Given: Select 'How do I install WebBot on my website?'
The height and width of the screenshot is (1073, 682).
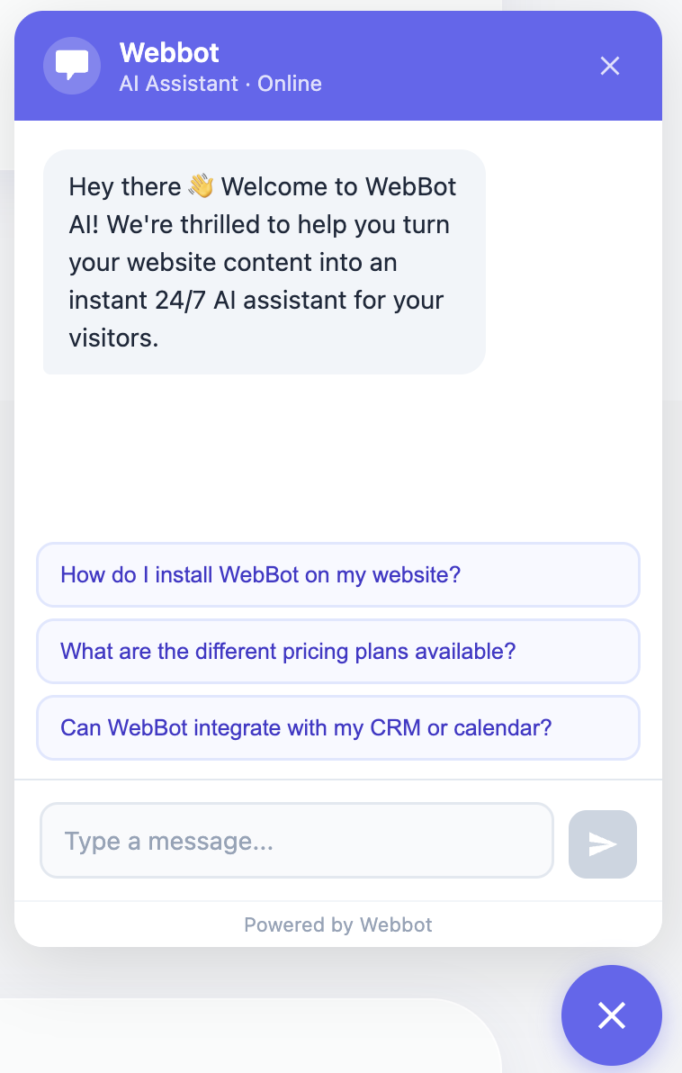Looking at the screenshot, I should click(337, 574).
